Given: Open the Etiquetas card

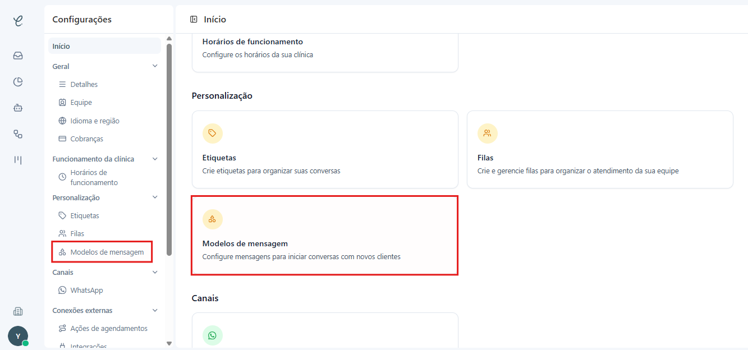Looking at the screenshot, I should pos(325,149).
